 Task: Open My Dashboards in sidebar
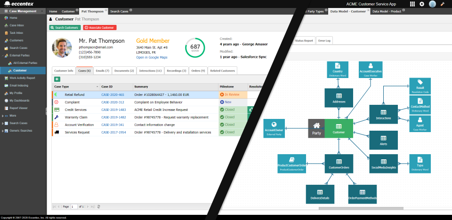point(19,101)
